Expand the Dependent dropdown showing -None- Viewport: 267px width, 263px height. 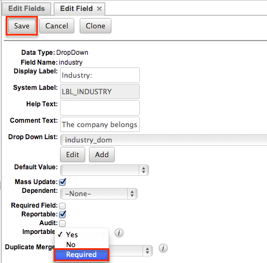coord(99,193)
